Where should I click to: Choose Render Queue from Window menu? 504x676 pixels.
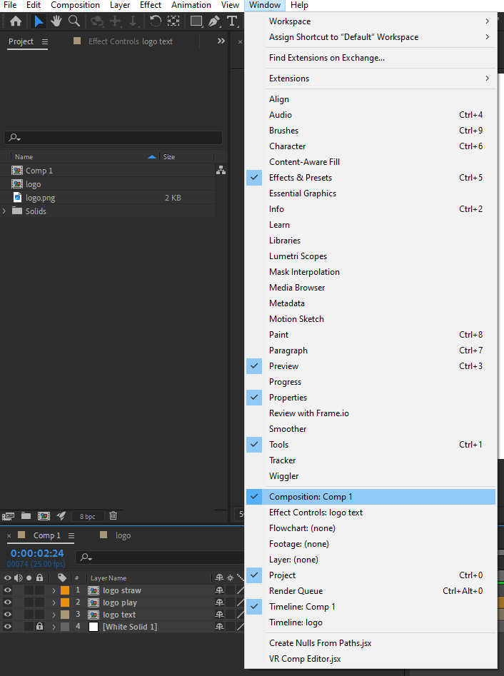tap(371, 591)
